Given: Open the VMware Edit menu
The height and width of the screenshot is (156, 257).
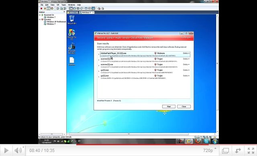Looking at the screenshot, I should point(47,5).
